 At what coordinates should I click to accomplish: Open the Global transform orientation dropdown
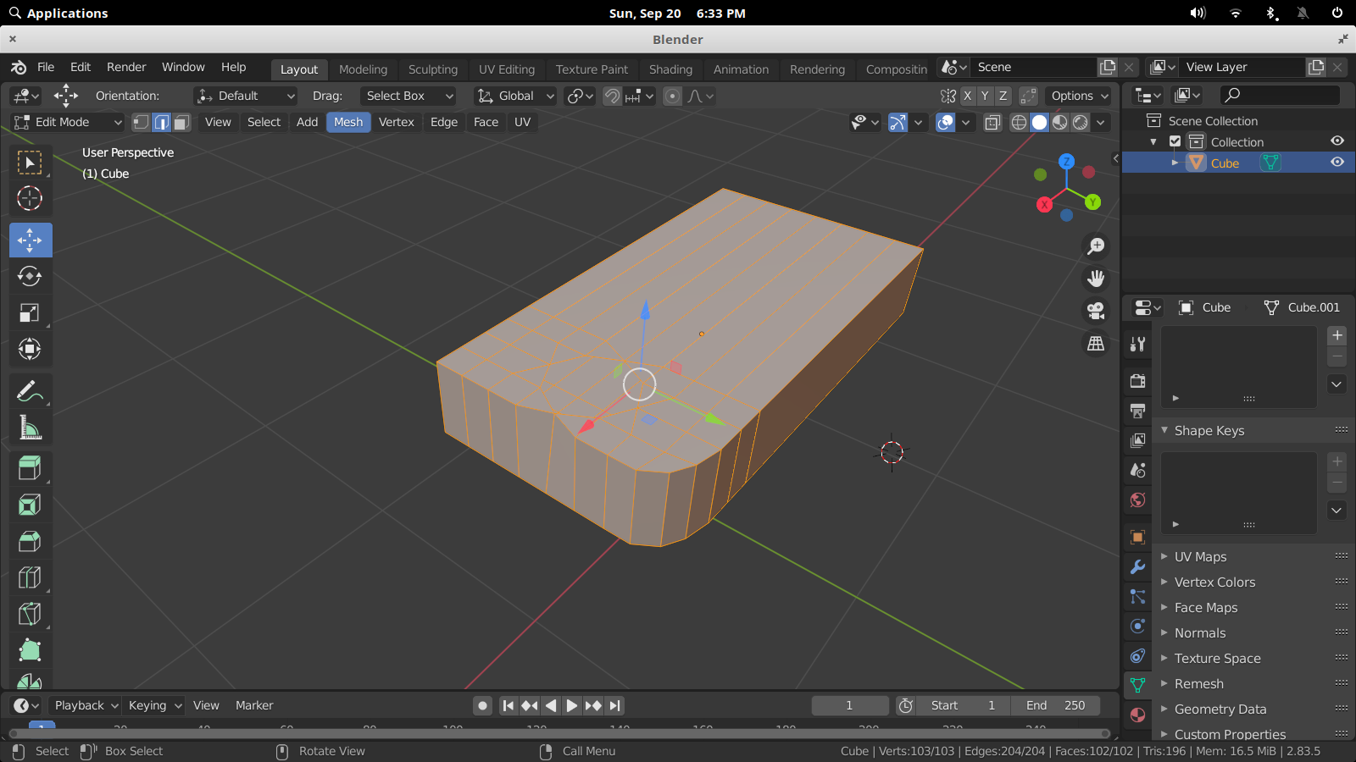(514, 96)
